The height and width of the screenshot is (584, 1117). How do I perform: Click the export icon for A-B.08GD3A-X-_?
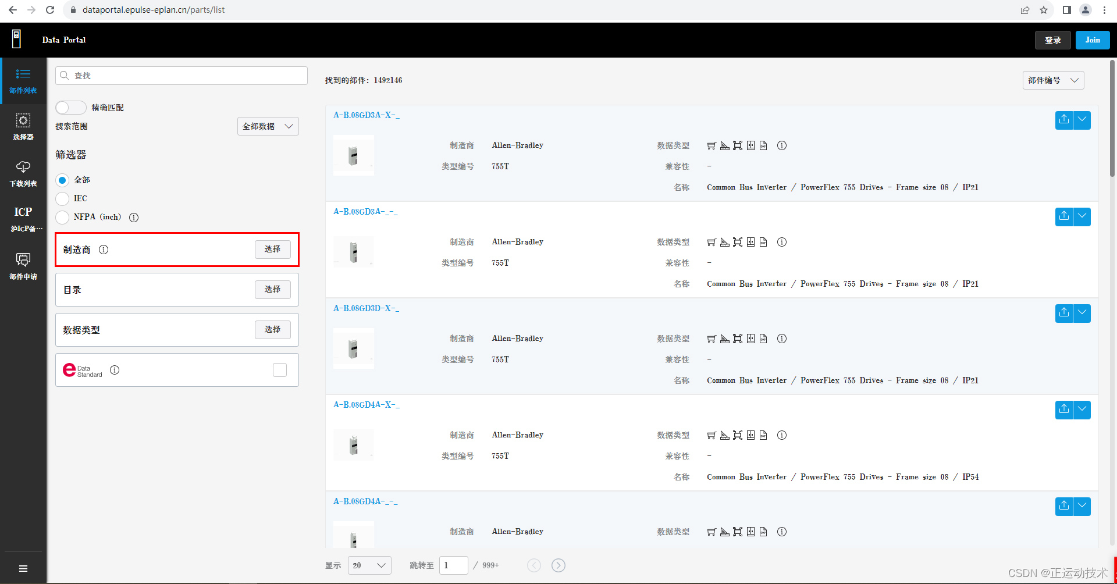(x=1063, y=120)
